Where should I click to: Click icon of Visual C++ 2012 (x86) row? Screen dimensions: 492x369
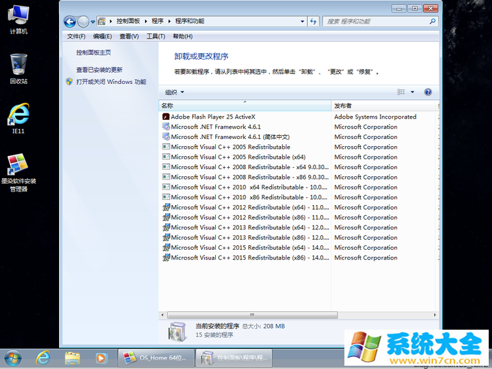[166, 217]
